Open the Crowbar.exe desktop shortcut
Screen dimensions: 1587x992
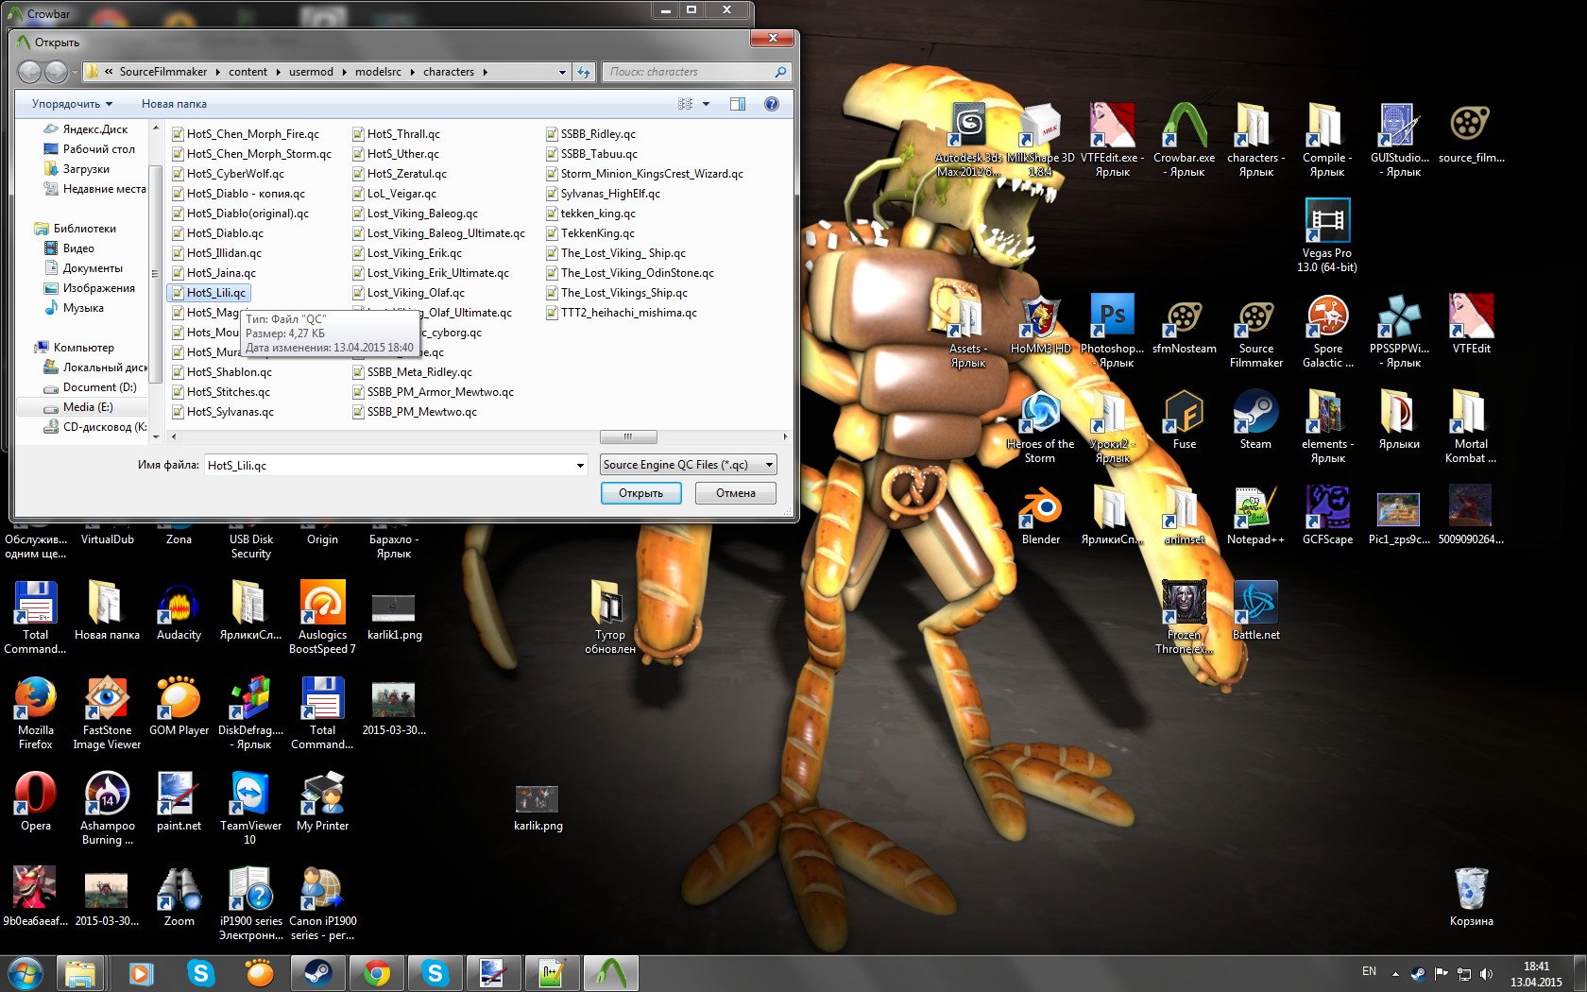coord(1185,140)
